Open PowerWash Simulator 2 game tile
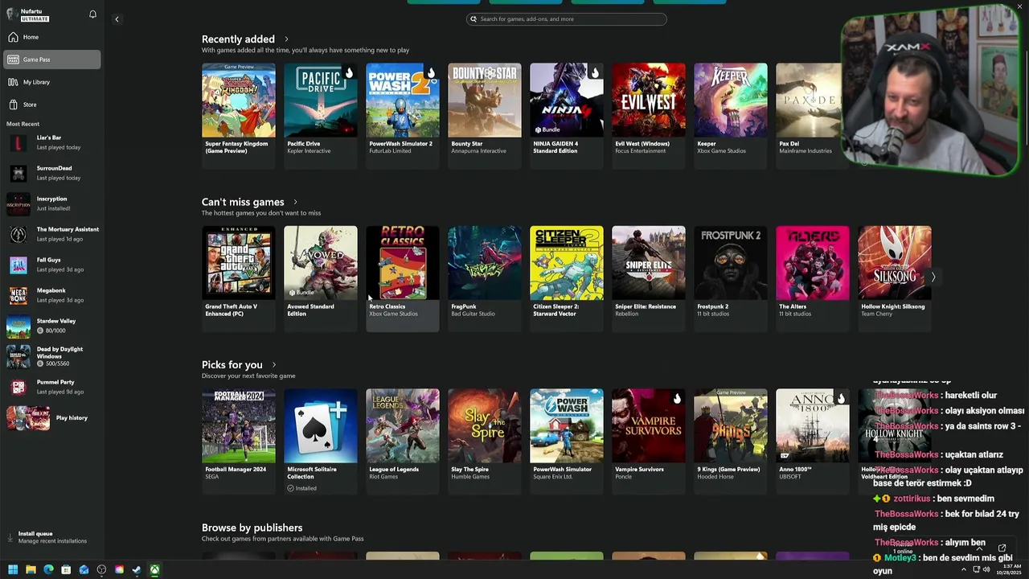Image resolution: width=1029 pixels, height=579 pixels. 403,116
